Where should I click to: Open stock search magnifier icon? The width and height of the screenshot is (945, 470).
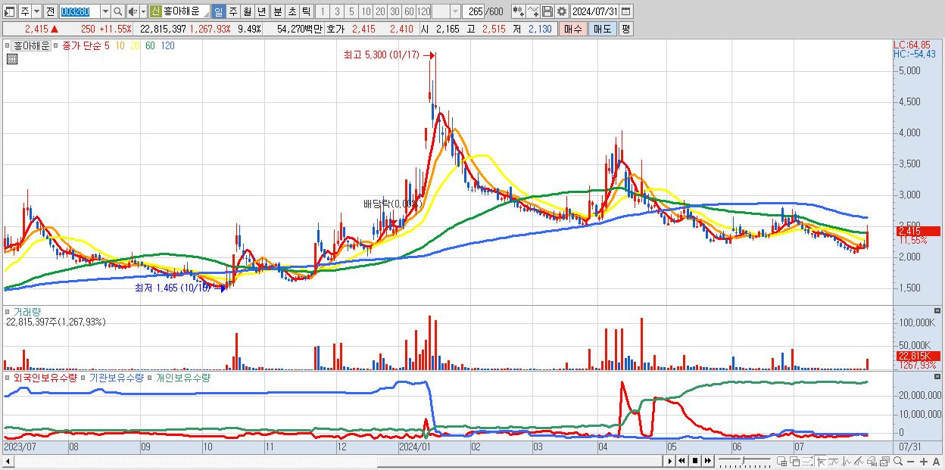[117, 11]
